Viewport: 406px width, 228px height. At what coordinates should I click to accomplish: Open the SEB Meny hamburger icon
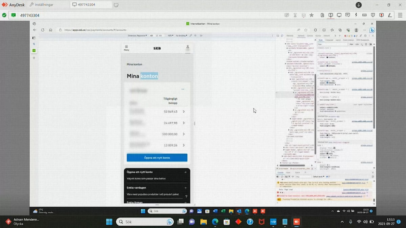pos(127,48)
